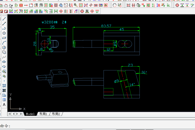Click the 显 icon in top toolbar
This screenshot has height=130, width=195.
36,5
